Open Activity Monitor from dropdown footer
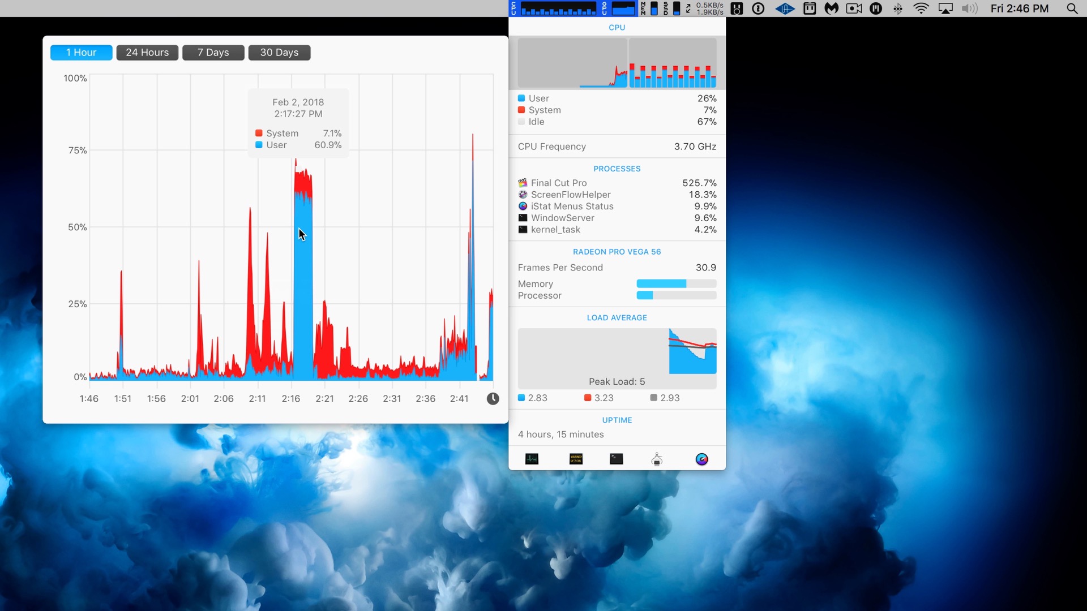Screen dimensions: 1087x611 coord(532,459)
